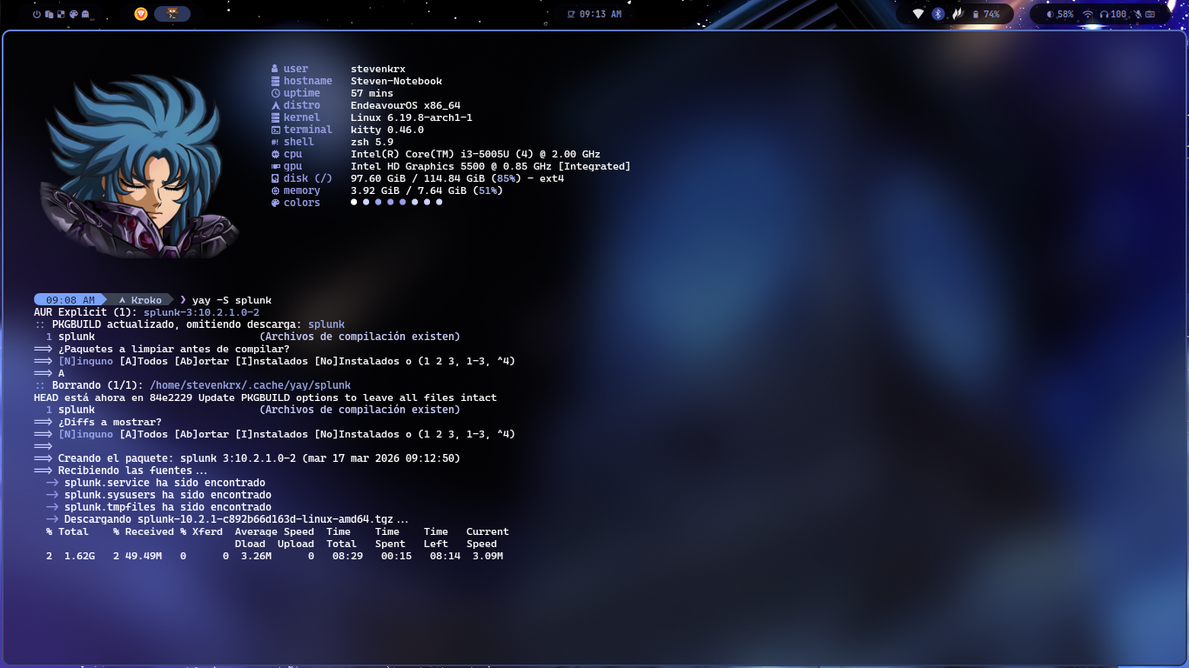Image resolution: width=1189 pixels, height=668 pixels.
Task: Launch Brave browser from the top bar
Action: (141, 14)
